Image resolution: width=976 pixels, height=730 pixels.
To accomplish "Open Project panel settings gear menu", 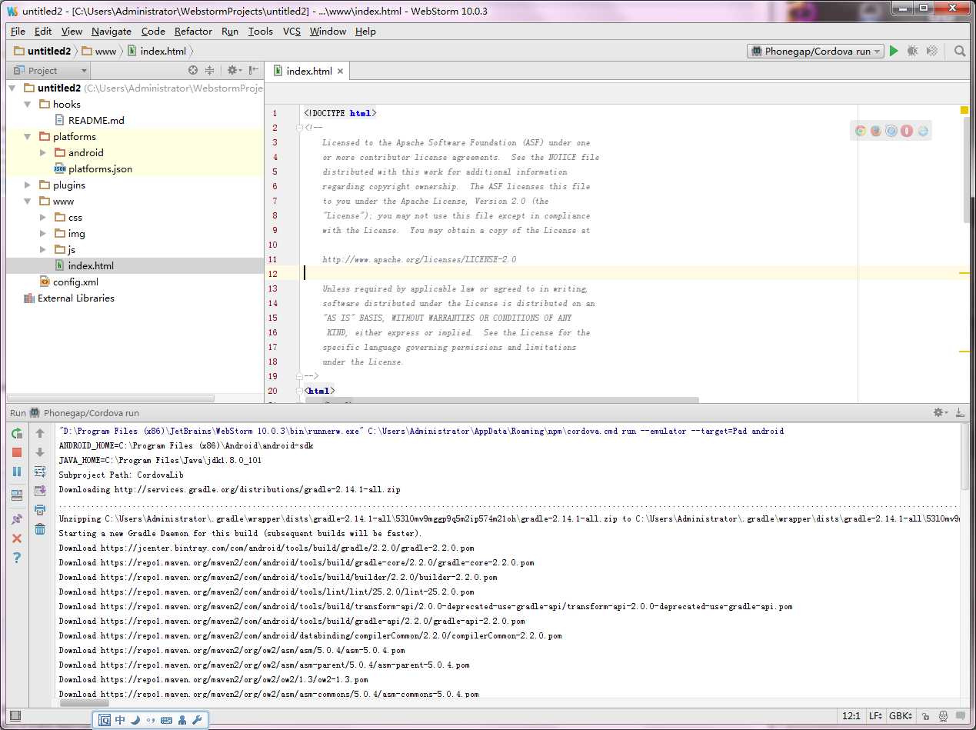I will [x=234, y=70].
